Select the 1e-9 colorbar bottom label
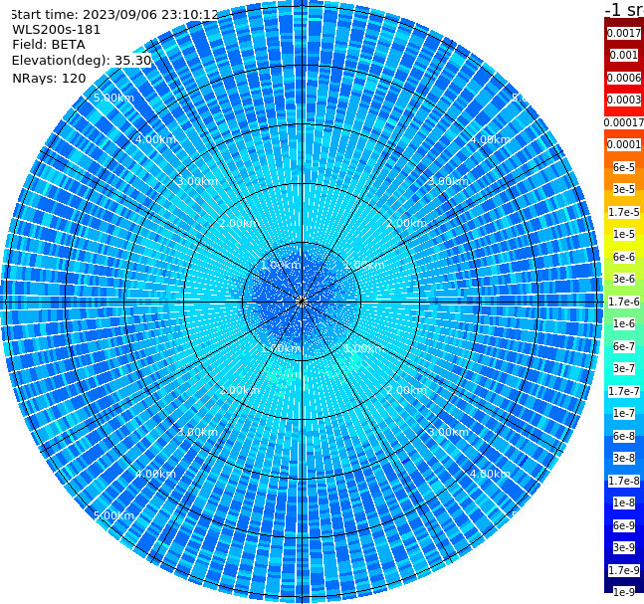The image size is (644, 604). click(x=624, y=592)
